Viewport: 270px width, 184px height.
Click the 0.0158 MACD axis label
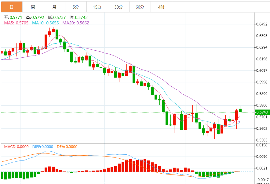point(262,145)
